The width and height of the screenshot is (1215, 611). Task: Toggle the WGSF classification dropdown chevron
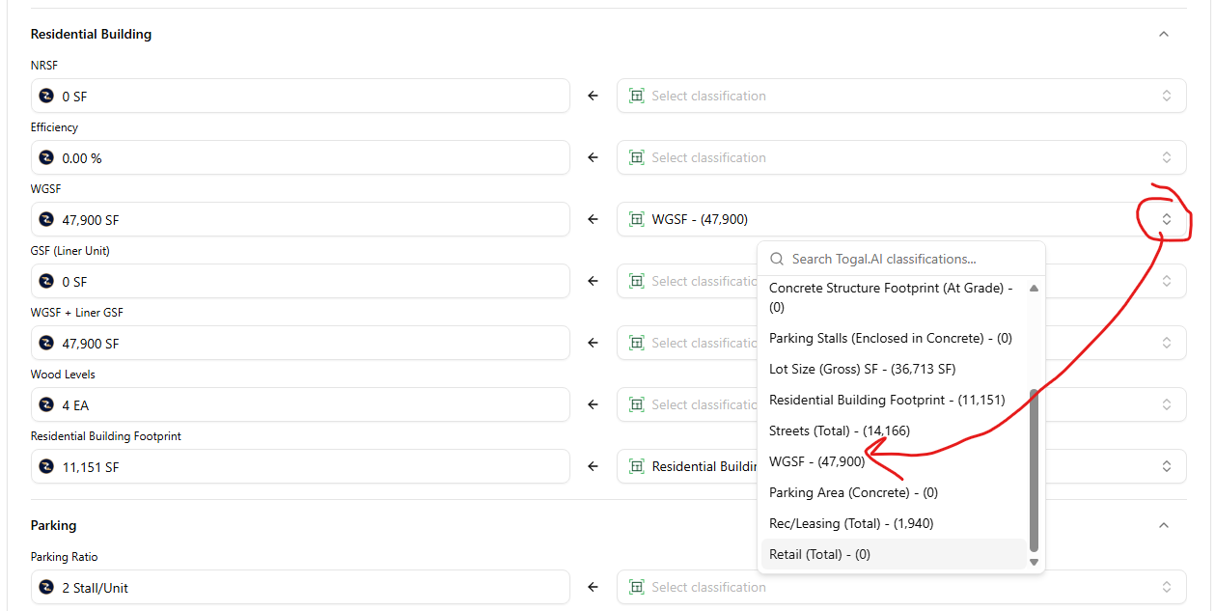(1166, 220)
